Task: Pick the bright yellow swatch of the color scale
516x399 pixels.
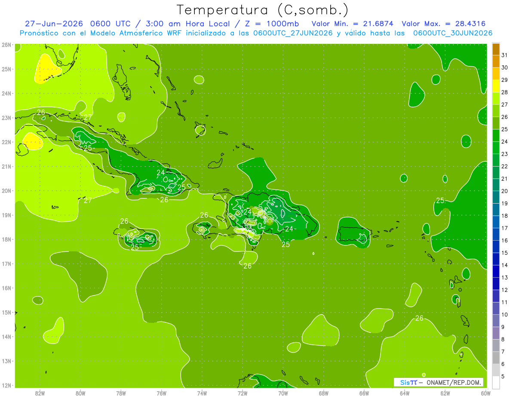Action: pos(496,86)
